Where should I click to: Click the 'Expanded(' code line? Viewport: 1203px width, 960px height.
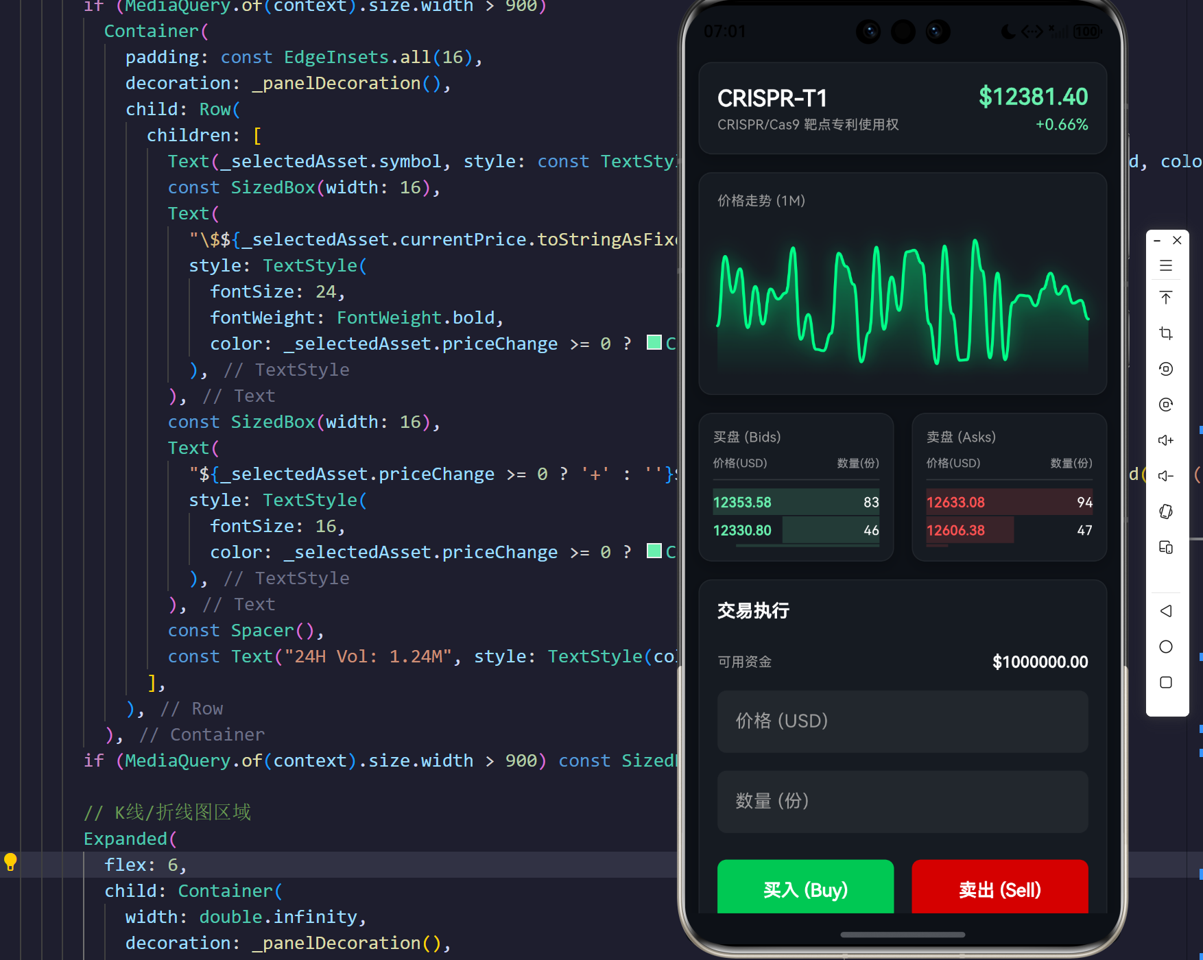pyautogui.click(x=130, y=839)
